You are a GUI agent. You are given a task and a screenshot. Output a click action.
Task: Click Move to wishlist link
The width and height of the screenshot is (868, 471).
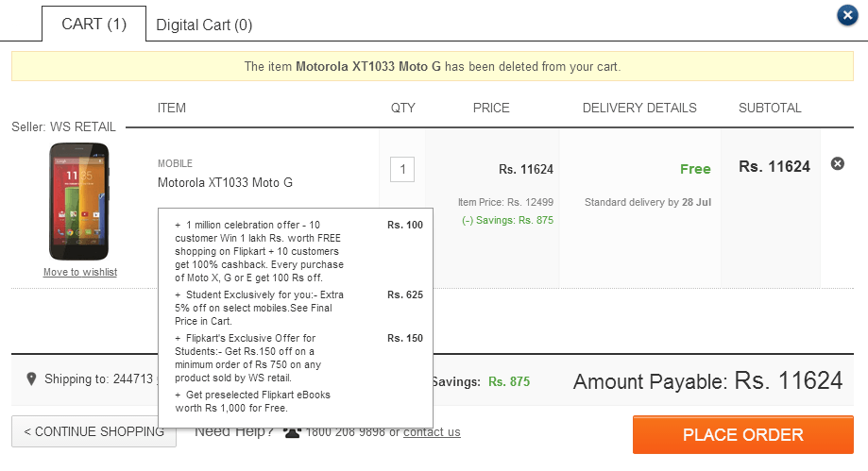(80, 272)
